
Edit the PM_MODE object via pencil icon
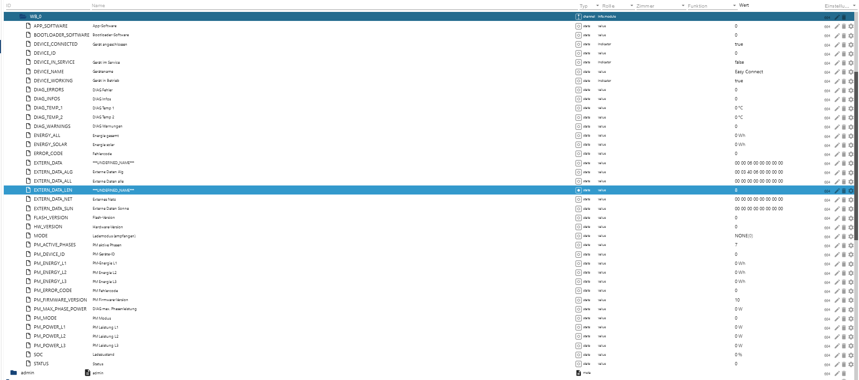(x=837, y=319)
